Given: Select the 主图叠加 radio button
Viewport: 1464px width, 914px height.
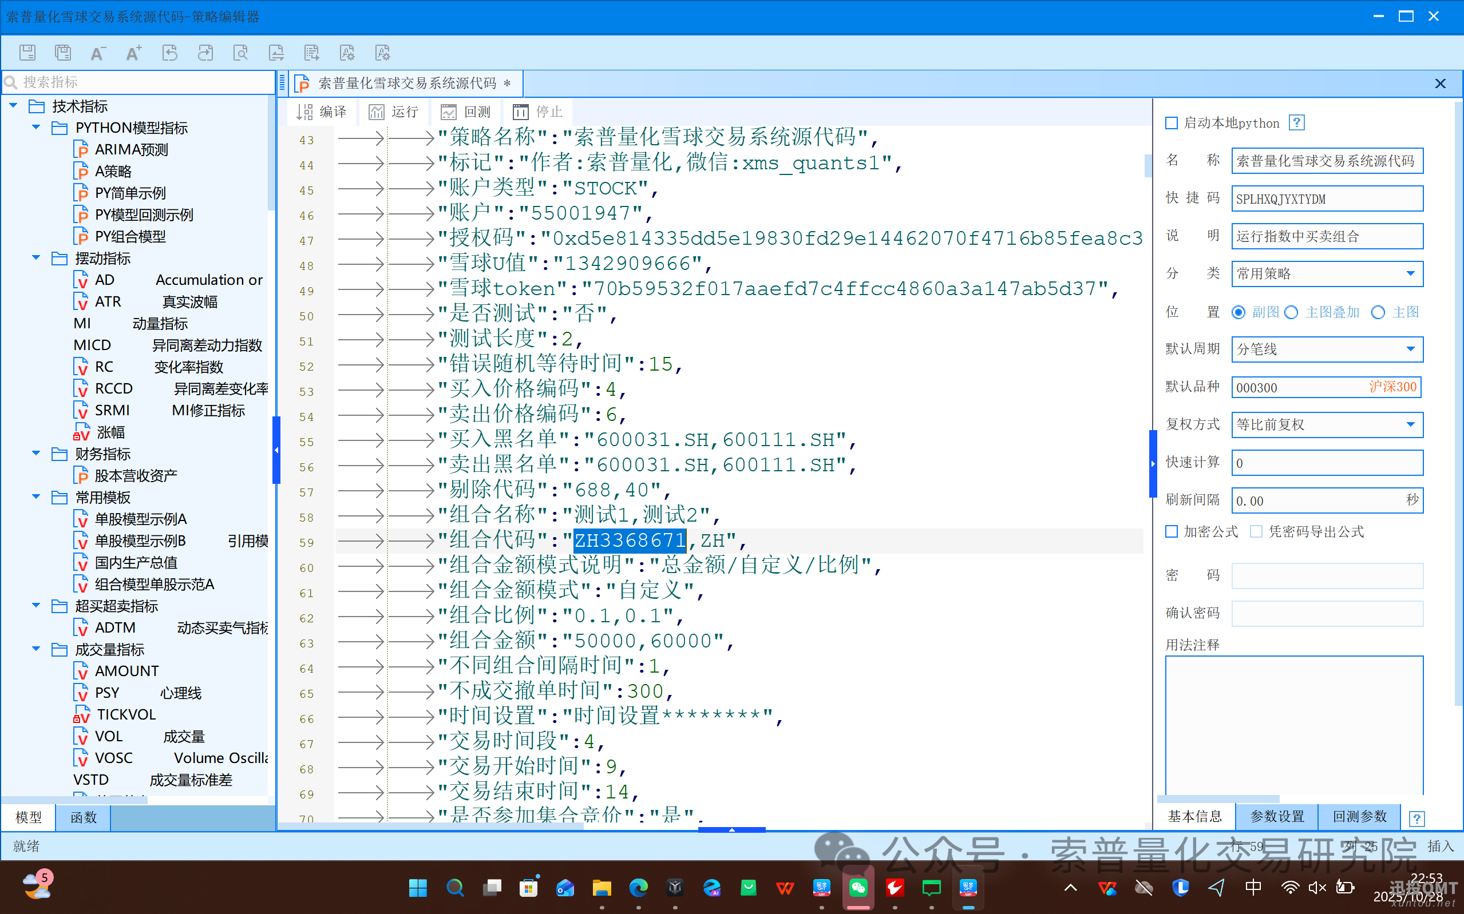Looking at the screenshot, I should click(1291, 312).
